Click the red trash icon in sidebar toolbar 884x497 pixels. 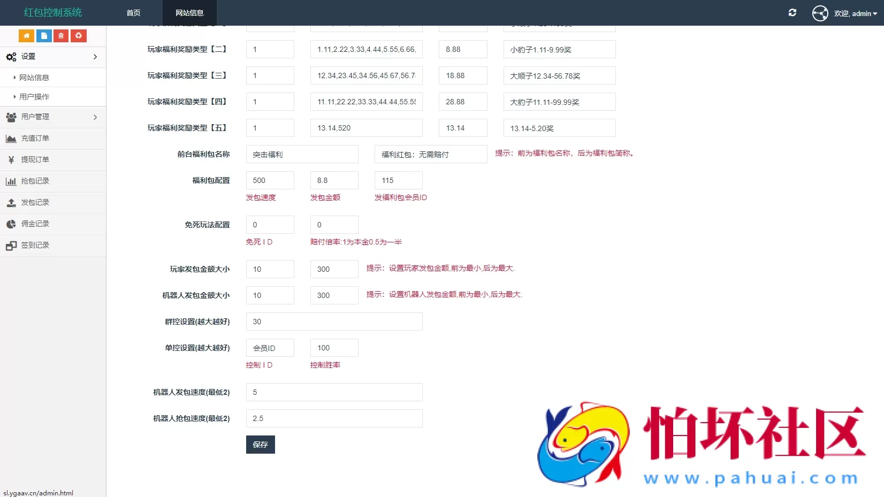pos(60,35)
